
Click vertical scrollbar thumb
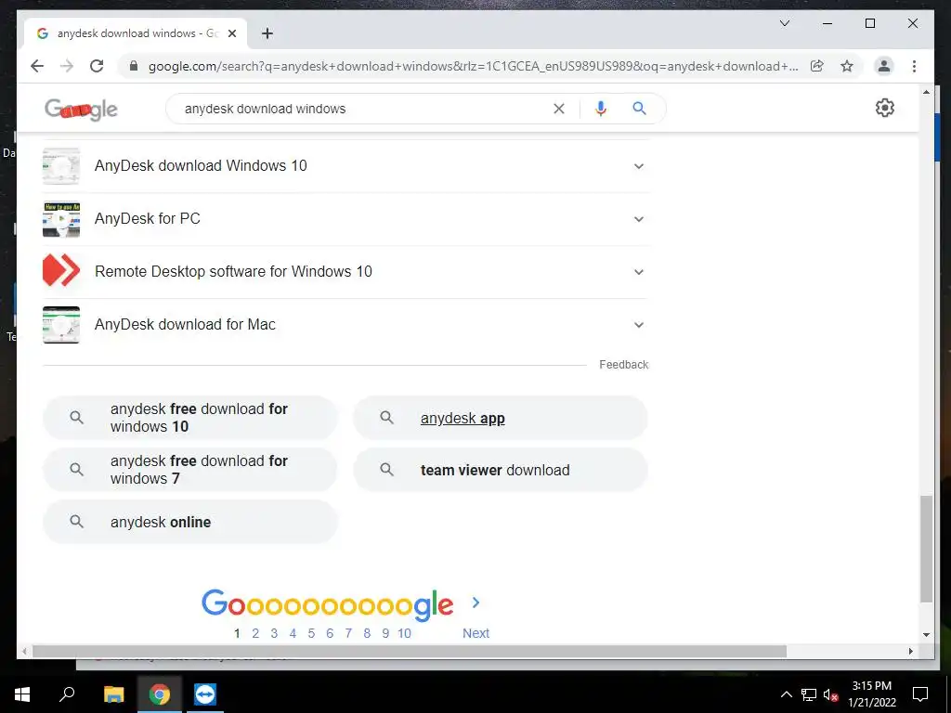pyautogui.click(x=926, y=549)
